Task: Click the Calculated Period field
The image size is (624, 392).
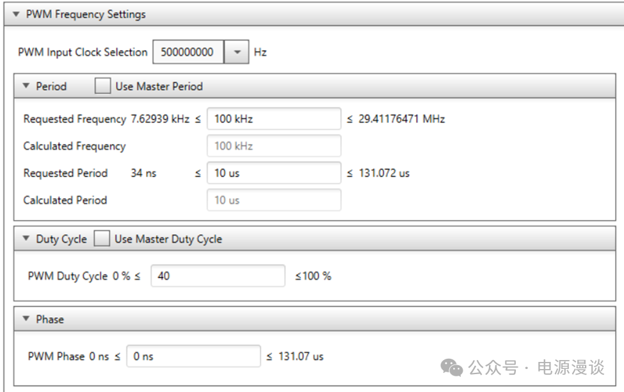Action: click(274, 200)
